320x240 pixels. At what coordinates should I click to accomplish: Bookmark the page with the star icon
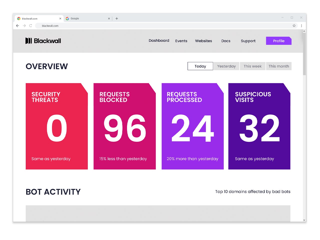coord(294,26)
